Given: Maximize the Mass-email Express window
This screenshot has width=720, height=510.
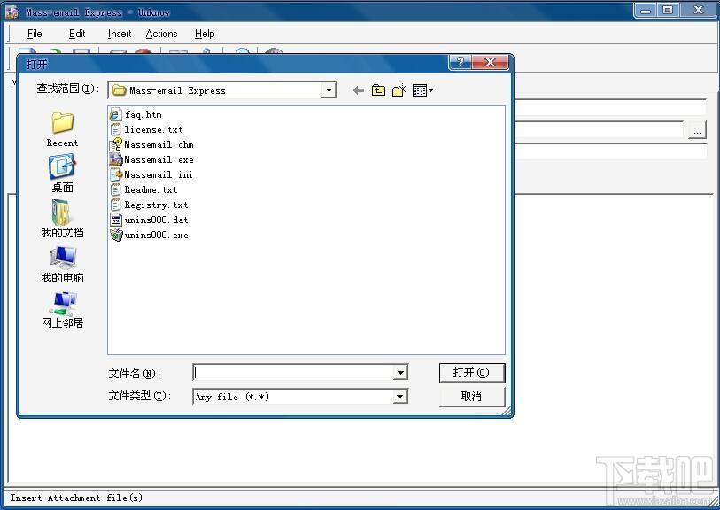Looking at the screenshot, I should point(668,10).
